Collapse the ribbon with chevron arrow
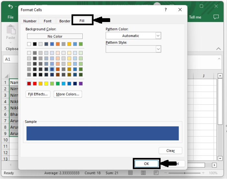The width and height of the screenshot is (227, 179). (219, 49)
